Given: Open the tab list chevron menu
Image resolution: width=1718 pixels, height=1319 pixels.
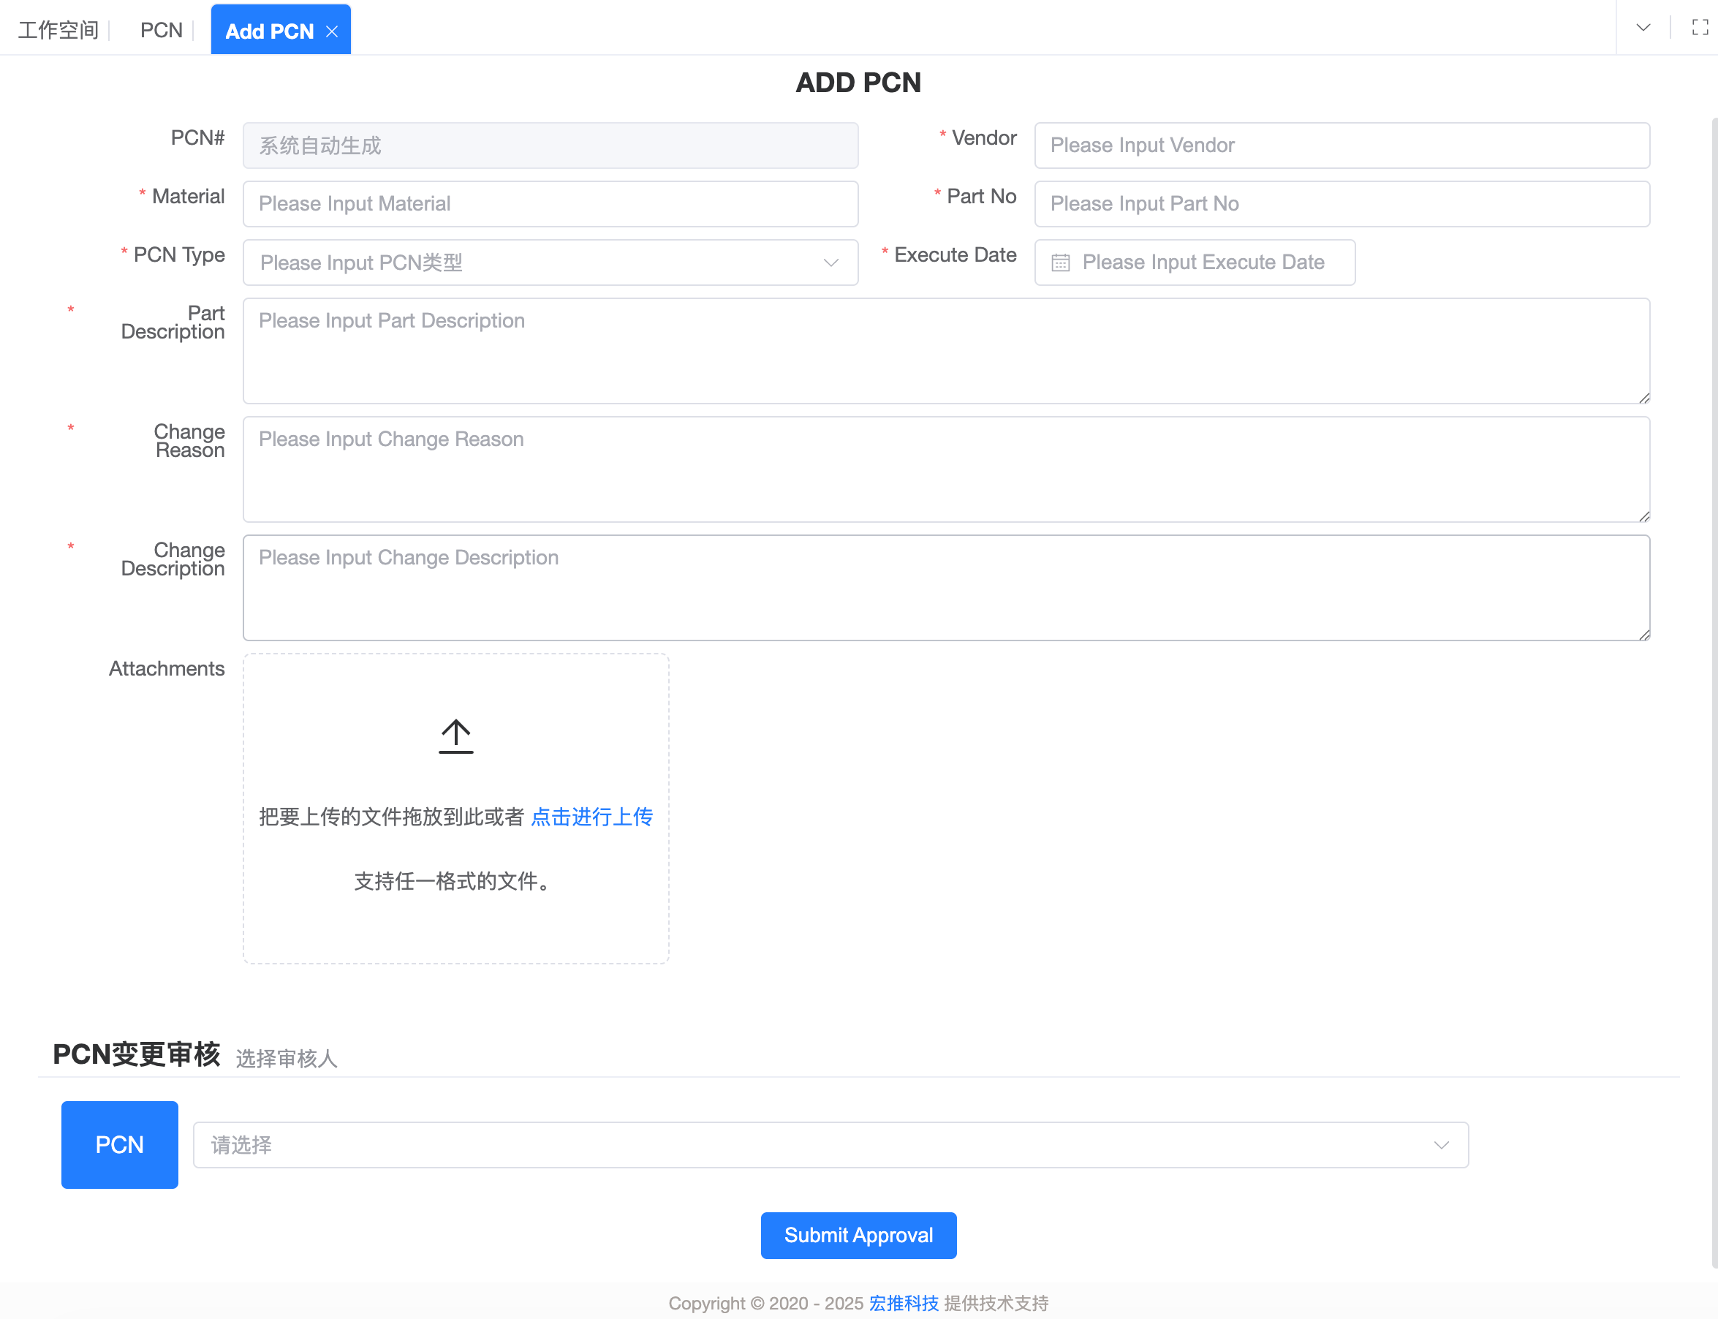Looking at the screenshot, I should click(1643, 28).
